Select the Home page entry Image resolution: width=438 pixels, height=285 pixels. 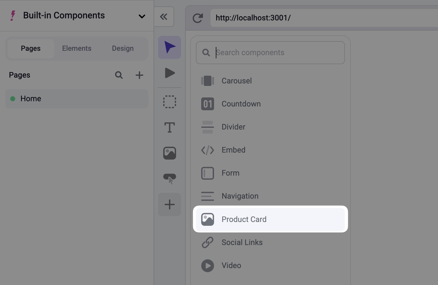(x=31, y=99)
